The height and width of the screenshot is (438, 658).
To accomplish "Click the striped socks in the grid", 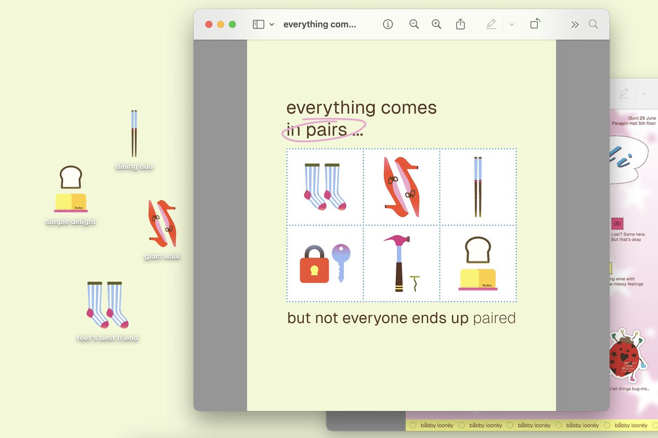I will pyautogui.click(x=325, y=187).
